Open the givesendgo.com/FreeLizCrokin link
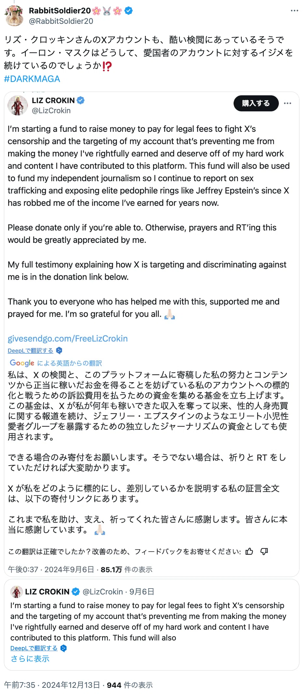Screen dimensions: 304x694 (x=68, y=339)
